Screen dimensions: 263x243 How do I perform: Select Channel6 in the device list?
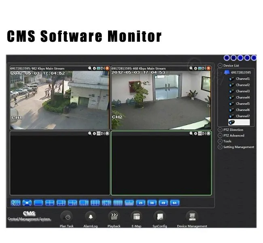tap(240, 110)
